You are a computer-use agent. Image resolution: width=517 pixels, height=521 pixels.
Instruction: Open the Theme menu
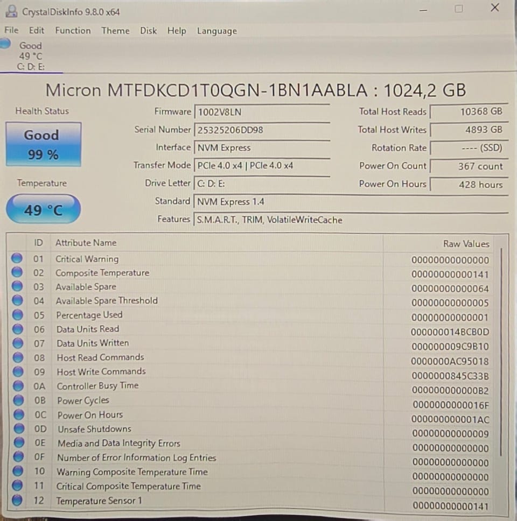[115, 31]
